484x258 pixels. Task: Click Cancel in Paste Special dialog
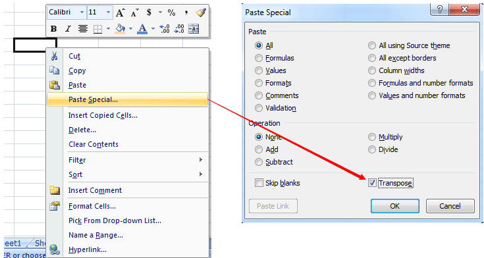coord(450,206)
